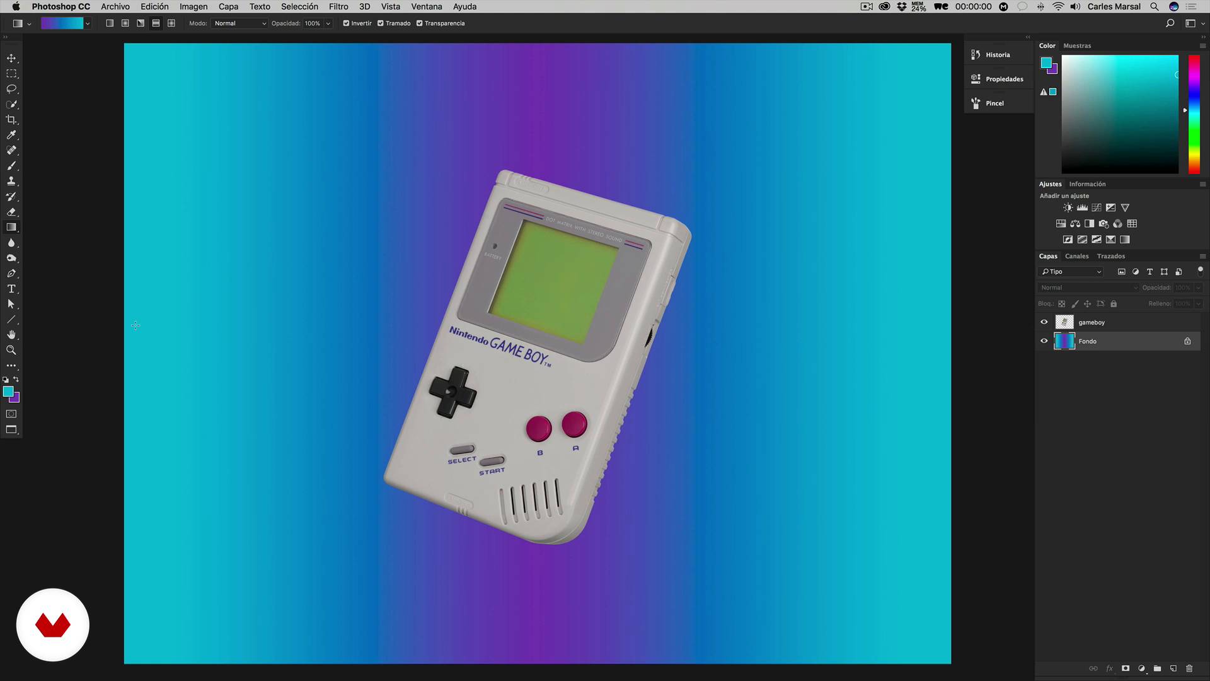
Task: Click foreground color swatch in toolbar
Action: pyautogui.click(x=8, y=392)
